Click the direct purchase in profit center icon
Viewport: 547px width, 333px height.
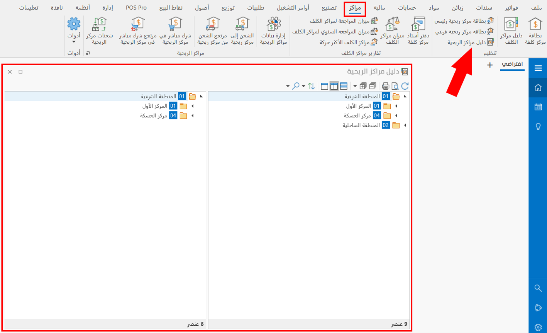tap(175, 31)
